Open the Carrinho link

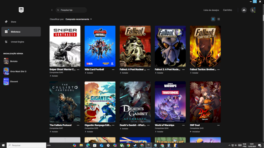(x=227, y=10)
